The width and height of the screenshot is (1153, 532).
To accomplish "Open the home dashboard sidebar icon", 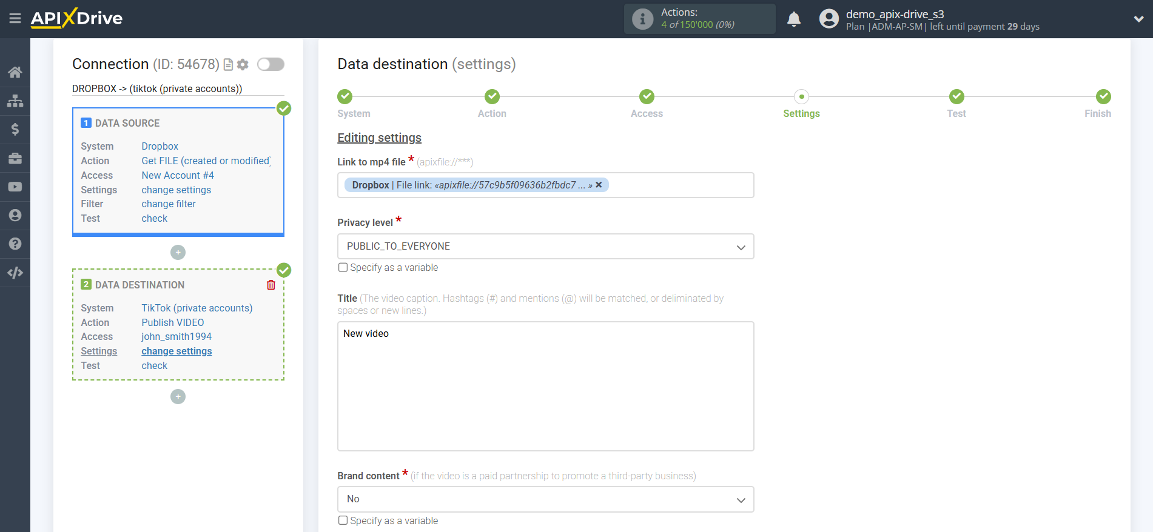I will point(15,72).
